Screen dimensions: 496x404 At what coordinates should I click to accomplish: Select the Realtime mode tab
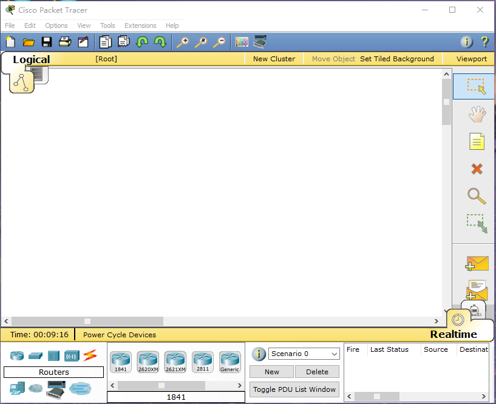pyautogui.click(x=458, y=320)
